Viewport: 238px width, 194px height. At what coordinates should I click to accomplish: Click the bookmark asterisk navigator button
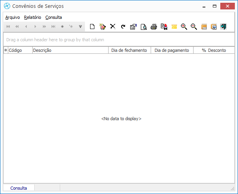(62, 27)
